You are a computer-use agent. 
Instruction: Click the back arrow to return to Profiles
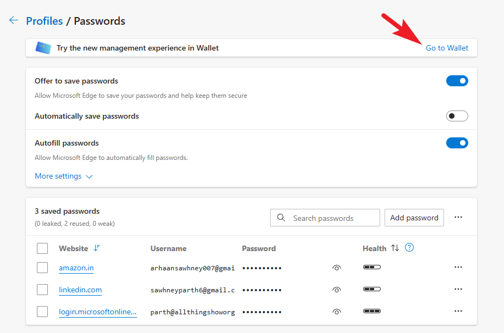13,20
